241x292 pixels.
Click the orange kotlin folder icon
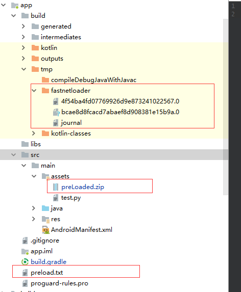[35, 48]
